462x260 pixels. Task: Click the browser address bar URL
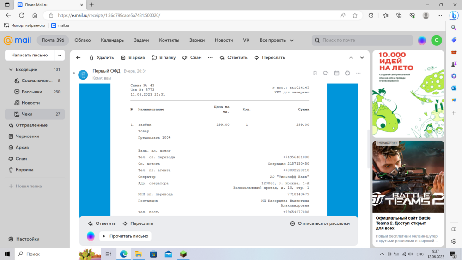click(x=109, y=15)
